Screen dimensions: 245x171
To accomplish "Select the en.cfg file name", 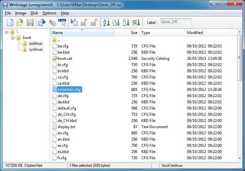I will [63, 133].
